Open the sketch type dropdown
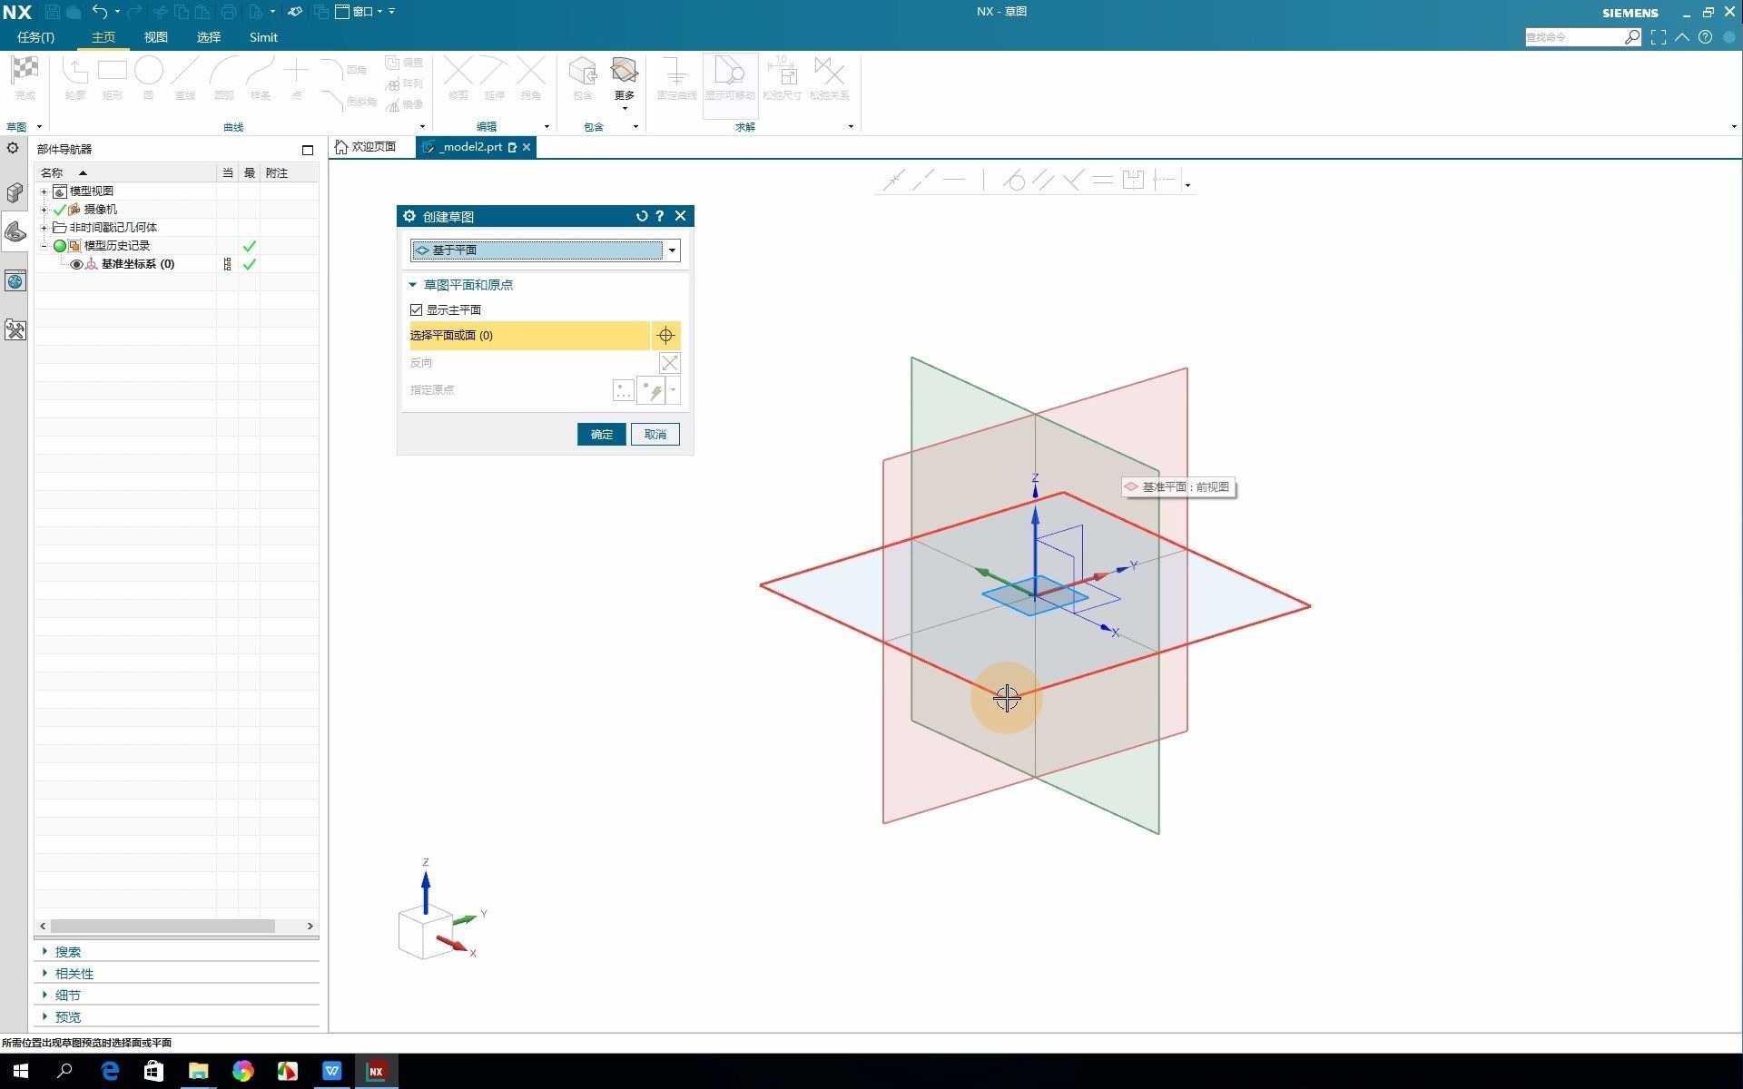This screenshot has height=1089, width=1743. click(672, 250)
